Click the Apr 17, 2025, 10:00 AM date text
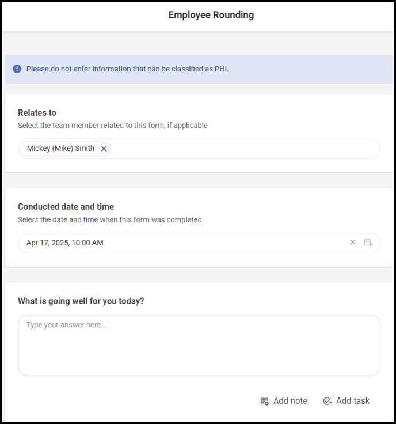Image resolution: width=396 pixels, height=424 pixels. [x=65, y=243]
